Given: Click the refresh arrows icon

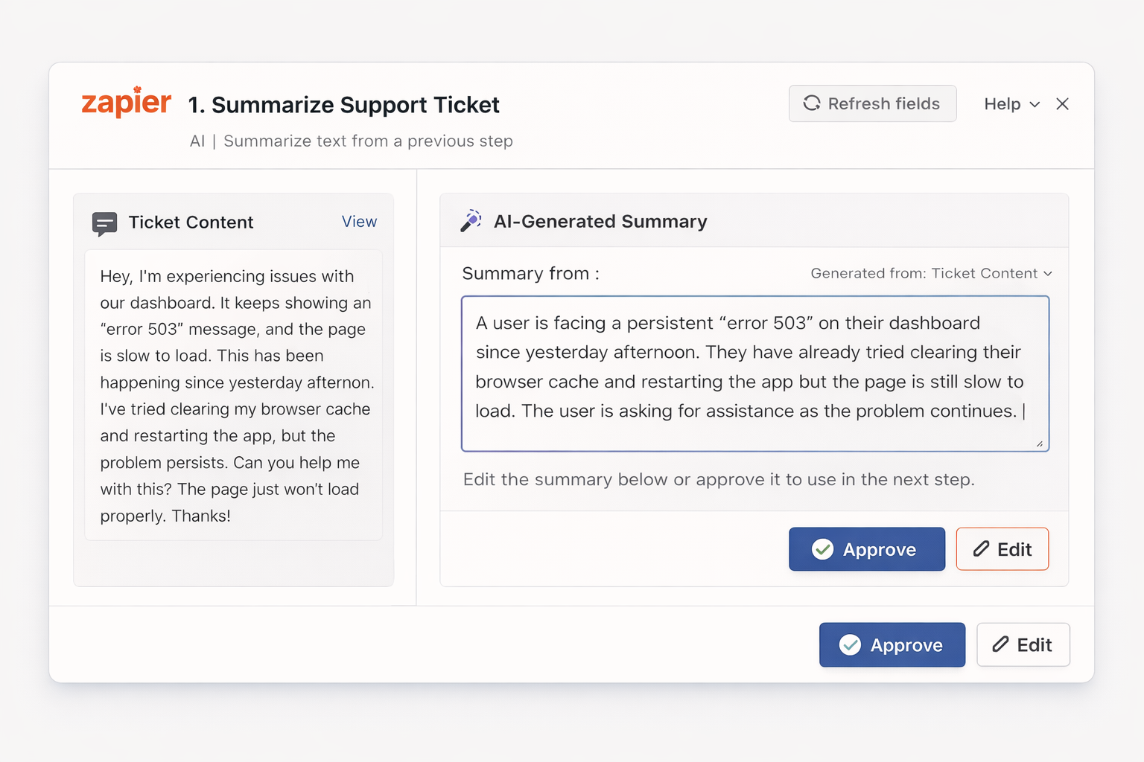Looking at the screenshot, I should pos(812,103).
